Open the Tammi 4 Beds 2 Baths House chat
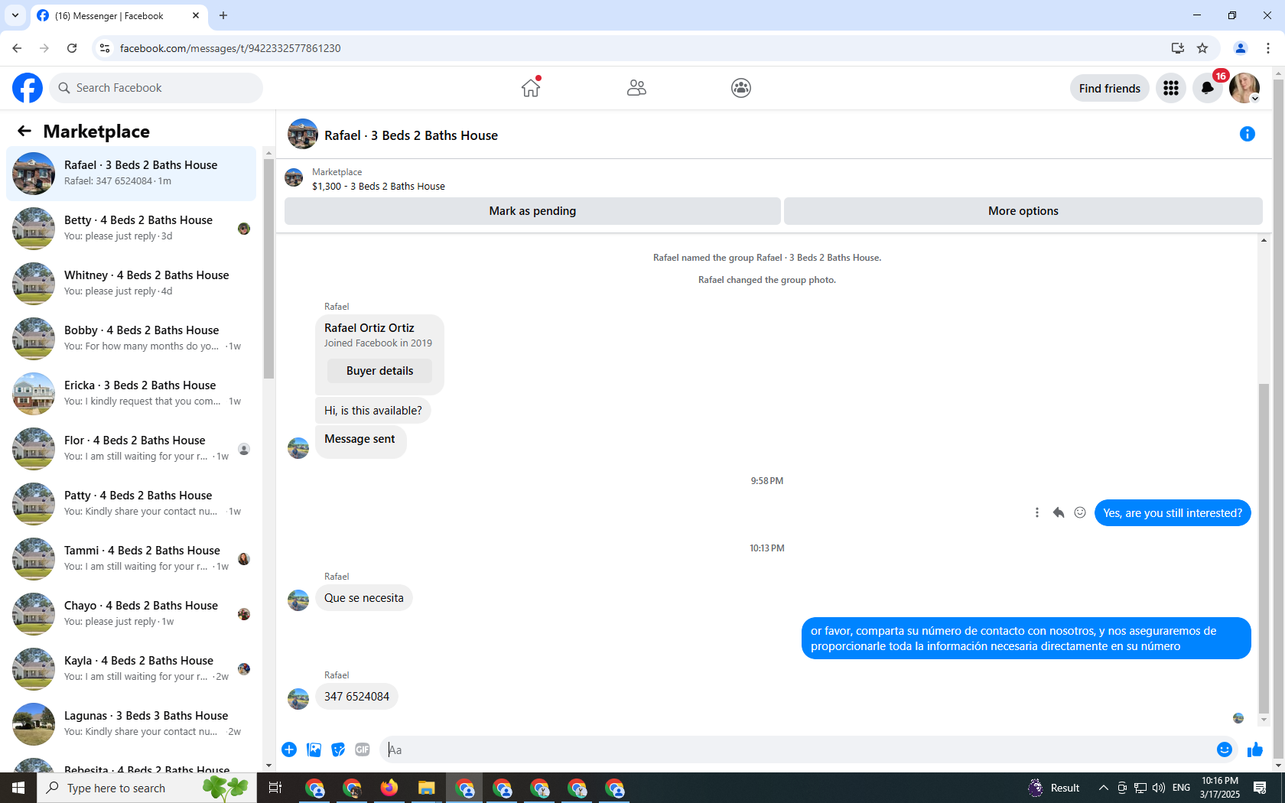The image size is (1285, 803). pos(132,559)
